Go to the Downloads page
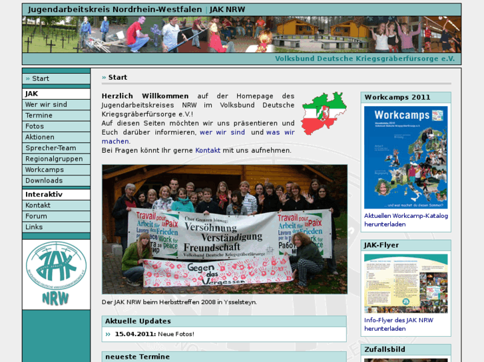Viewport: 484px width, 362px height. click(x=56, y=181)
